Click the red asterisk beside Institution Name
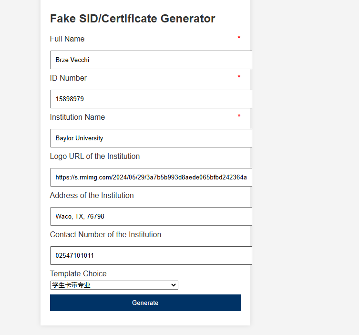 point(239,116)
